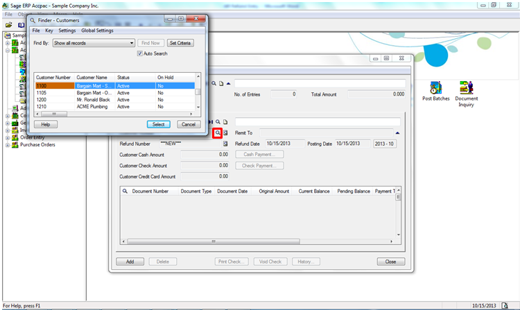Expand the Purchase Orders tree node
Screen dimensions: 520x310
click(8, 145)
